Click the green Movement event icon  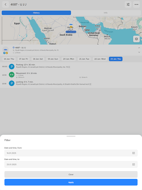(x=11, y=75)
